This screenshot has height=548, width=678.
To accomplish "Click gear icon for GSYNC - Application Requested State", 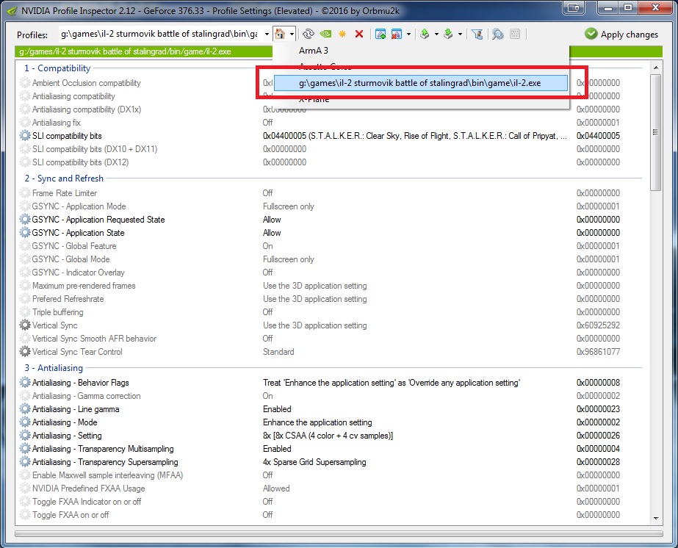I will click(25, 220).
